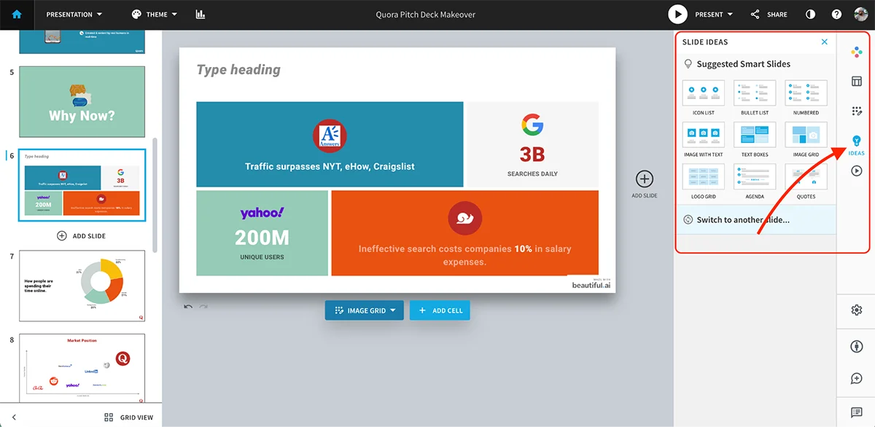The width and height of the screenshot is (875, 427).
Task: Click the Google logo in the grid
Action: (532, 125)
